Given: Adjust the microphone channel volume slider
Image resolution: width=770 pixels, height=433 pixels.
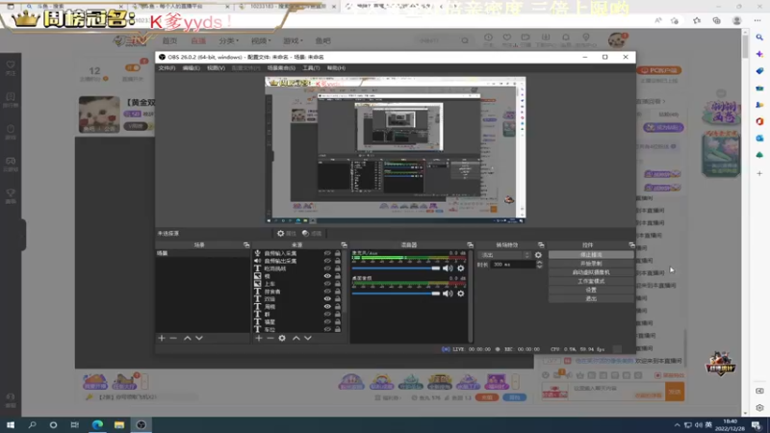Looking at the screenshot, I should pyautogui.click(x=396, y=268).
